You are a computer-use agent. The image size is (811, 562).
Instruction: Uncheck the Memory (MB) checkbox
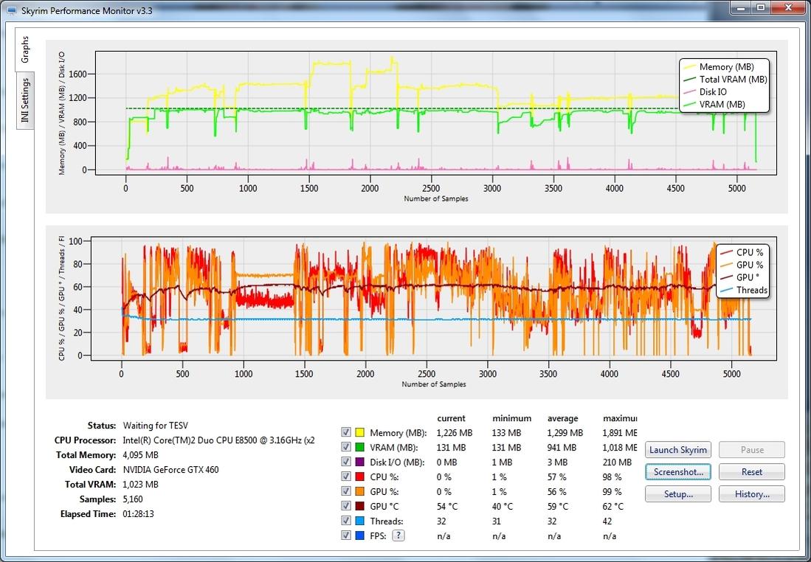(346, 432)
